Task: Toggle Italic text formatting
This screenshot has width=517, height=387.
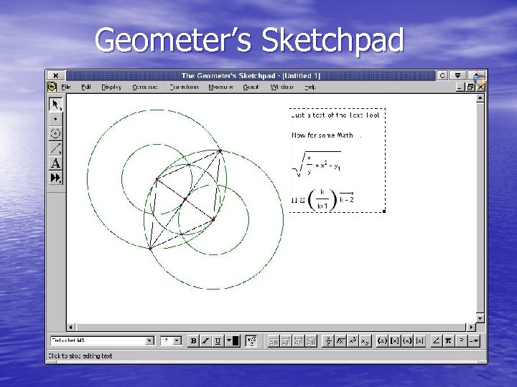Action: coord(205,341)
